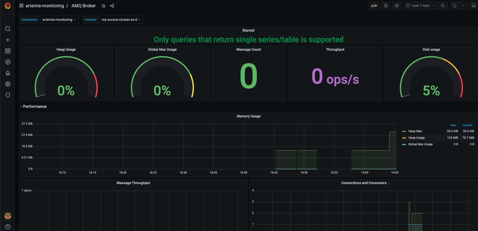Open dashboard settings gear in top bar
478x231 pixels.
pyautogui.click(x=397, y=6)
